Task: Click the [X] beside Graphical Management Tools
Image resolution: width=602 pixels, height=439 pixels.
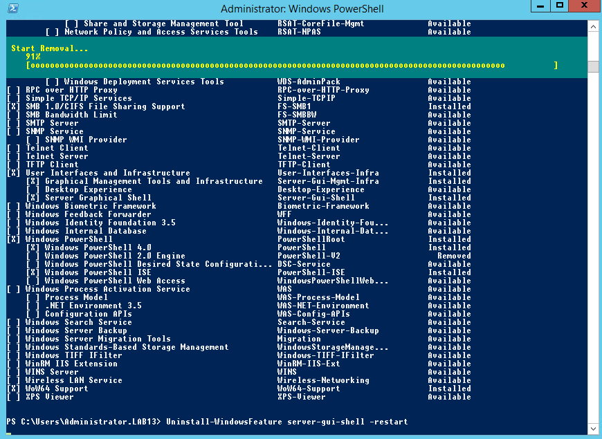Action: click(x=33, y=181)
